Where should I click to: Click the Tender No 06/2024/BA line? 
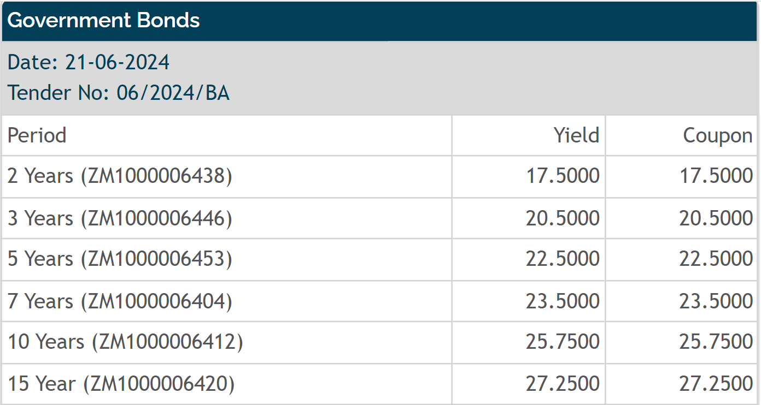coord(119,93)
